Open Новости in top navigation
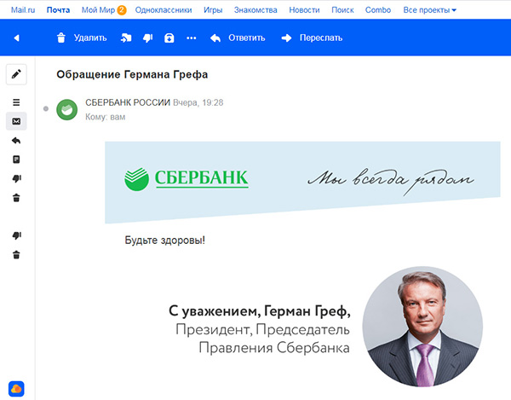This screenshot has height=400, width=511. pyautogui.click(x=304, y=10)
